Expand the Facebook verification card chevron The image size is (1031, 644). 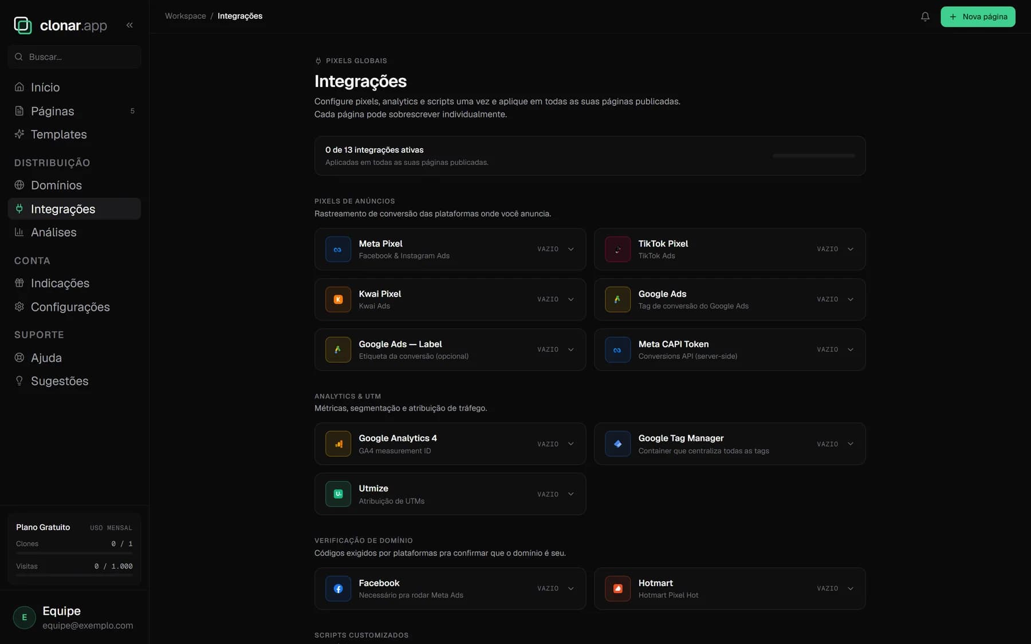tap(570, 588)
